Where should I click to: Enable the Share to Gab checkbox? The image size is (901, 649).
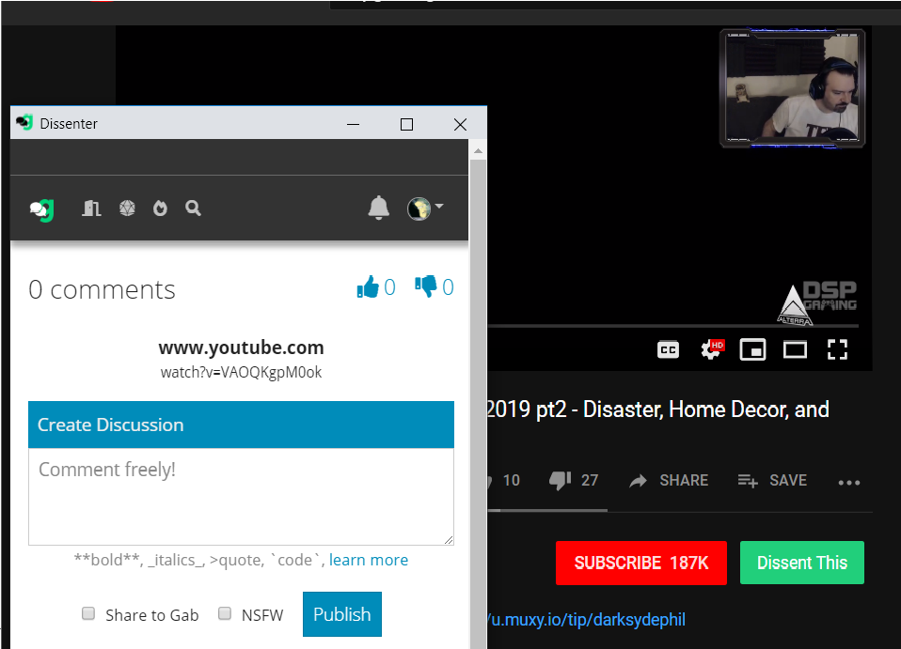pyautogui.click(x=88, y=613)
